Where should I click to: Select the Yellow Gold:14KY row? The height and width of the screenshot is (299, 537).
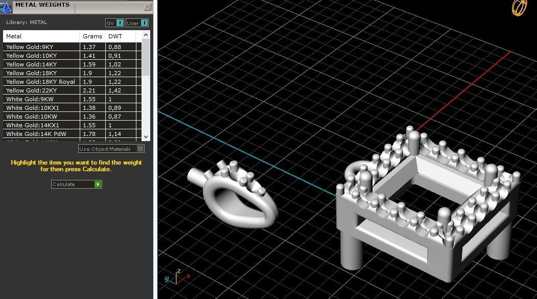(72, 64)
